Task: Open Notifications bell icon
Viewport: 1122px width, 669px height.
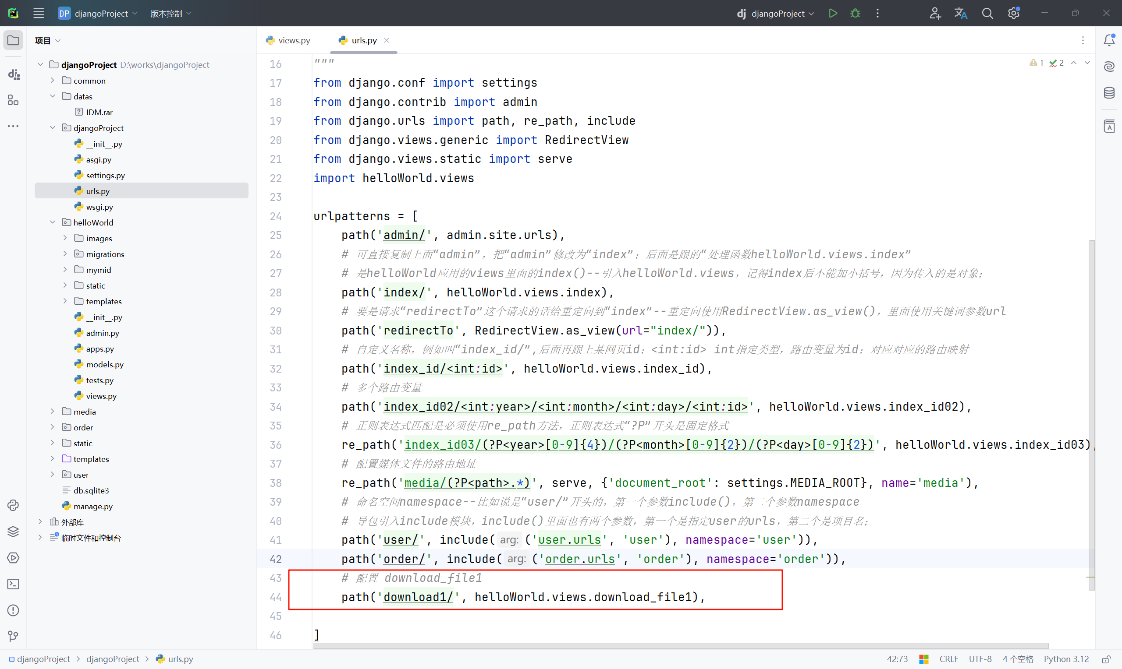Action: (1109, 40)
